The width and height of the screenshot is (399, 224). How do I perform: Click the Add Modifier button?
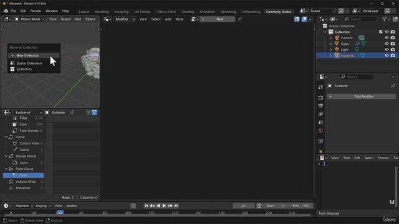tap(362, 96)
